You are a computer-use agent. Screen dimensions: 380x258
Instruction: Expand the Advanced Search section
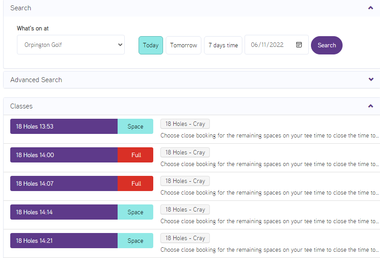pyautogui.click(x=371, y=79)
